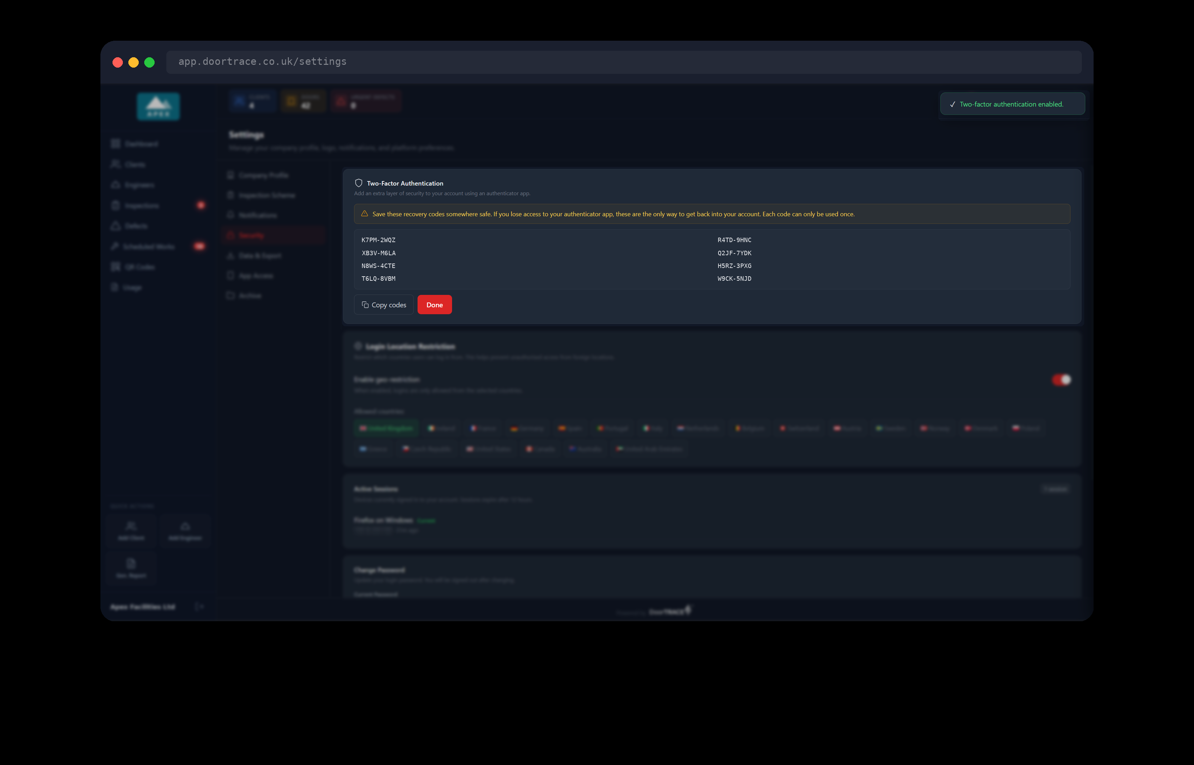This screenshot has width=1194, height=765.
Task: Click the green maximize window button
Action: [149, 62]
